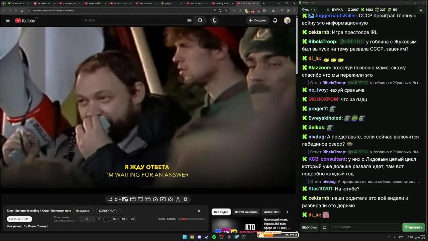
Task: Open the gear settings in the video toolbar
Action: pyautogui.click(x=186, y=199)
